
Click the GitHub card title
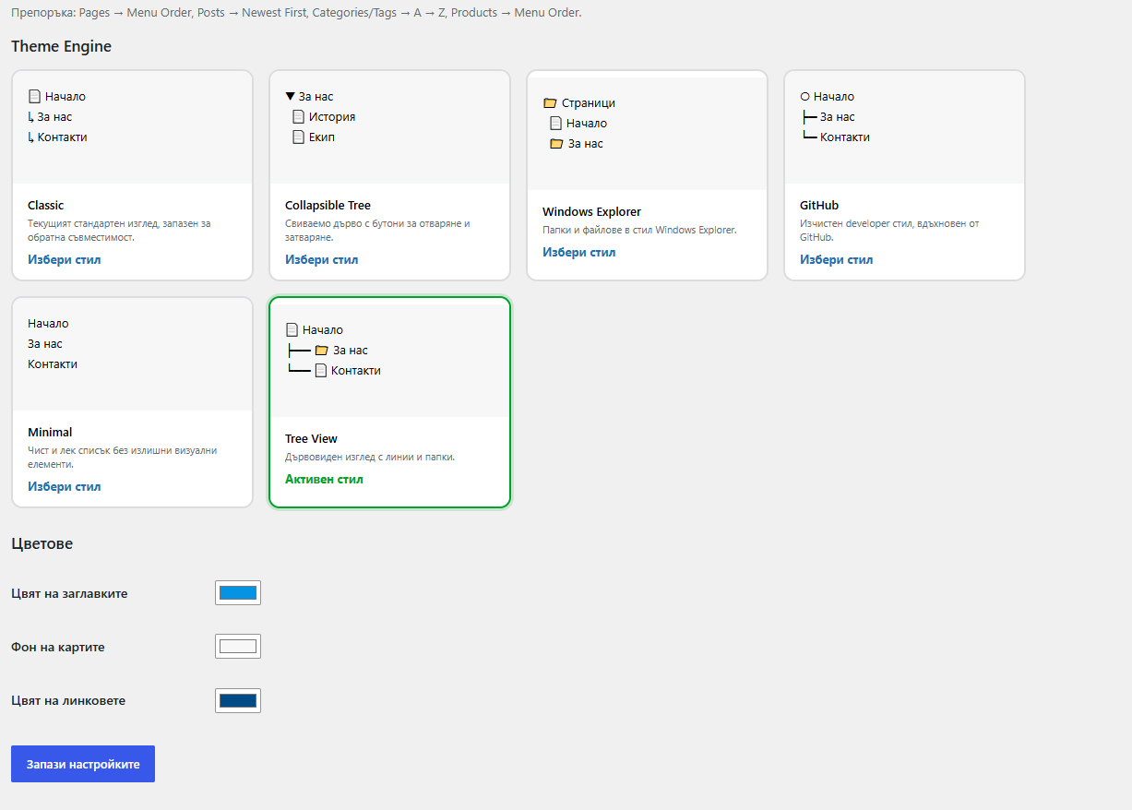coord(819,205)
